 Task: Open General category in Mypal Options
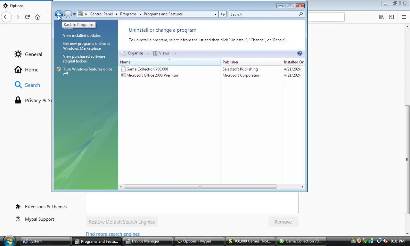click(x=28, y=54)
